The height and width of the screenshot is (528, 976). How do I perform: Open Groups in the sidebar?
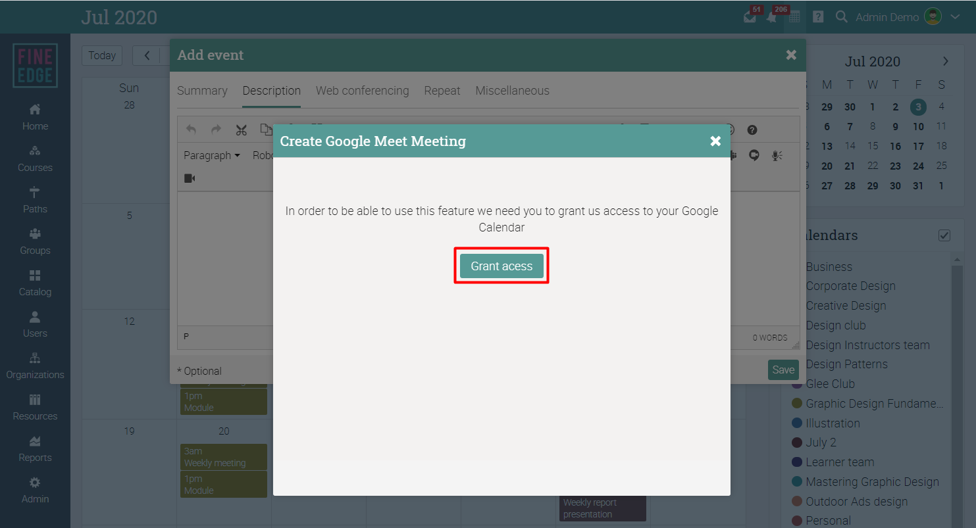35,241
